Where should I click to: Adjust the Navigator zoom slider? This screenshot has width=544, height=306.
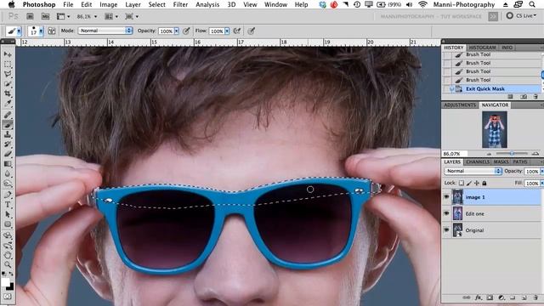click(512, 153)
